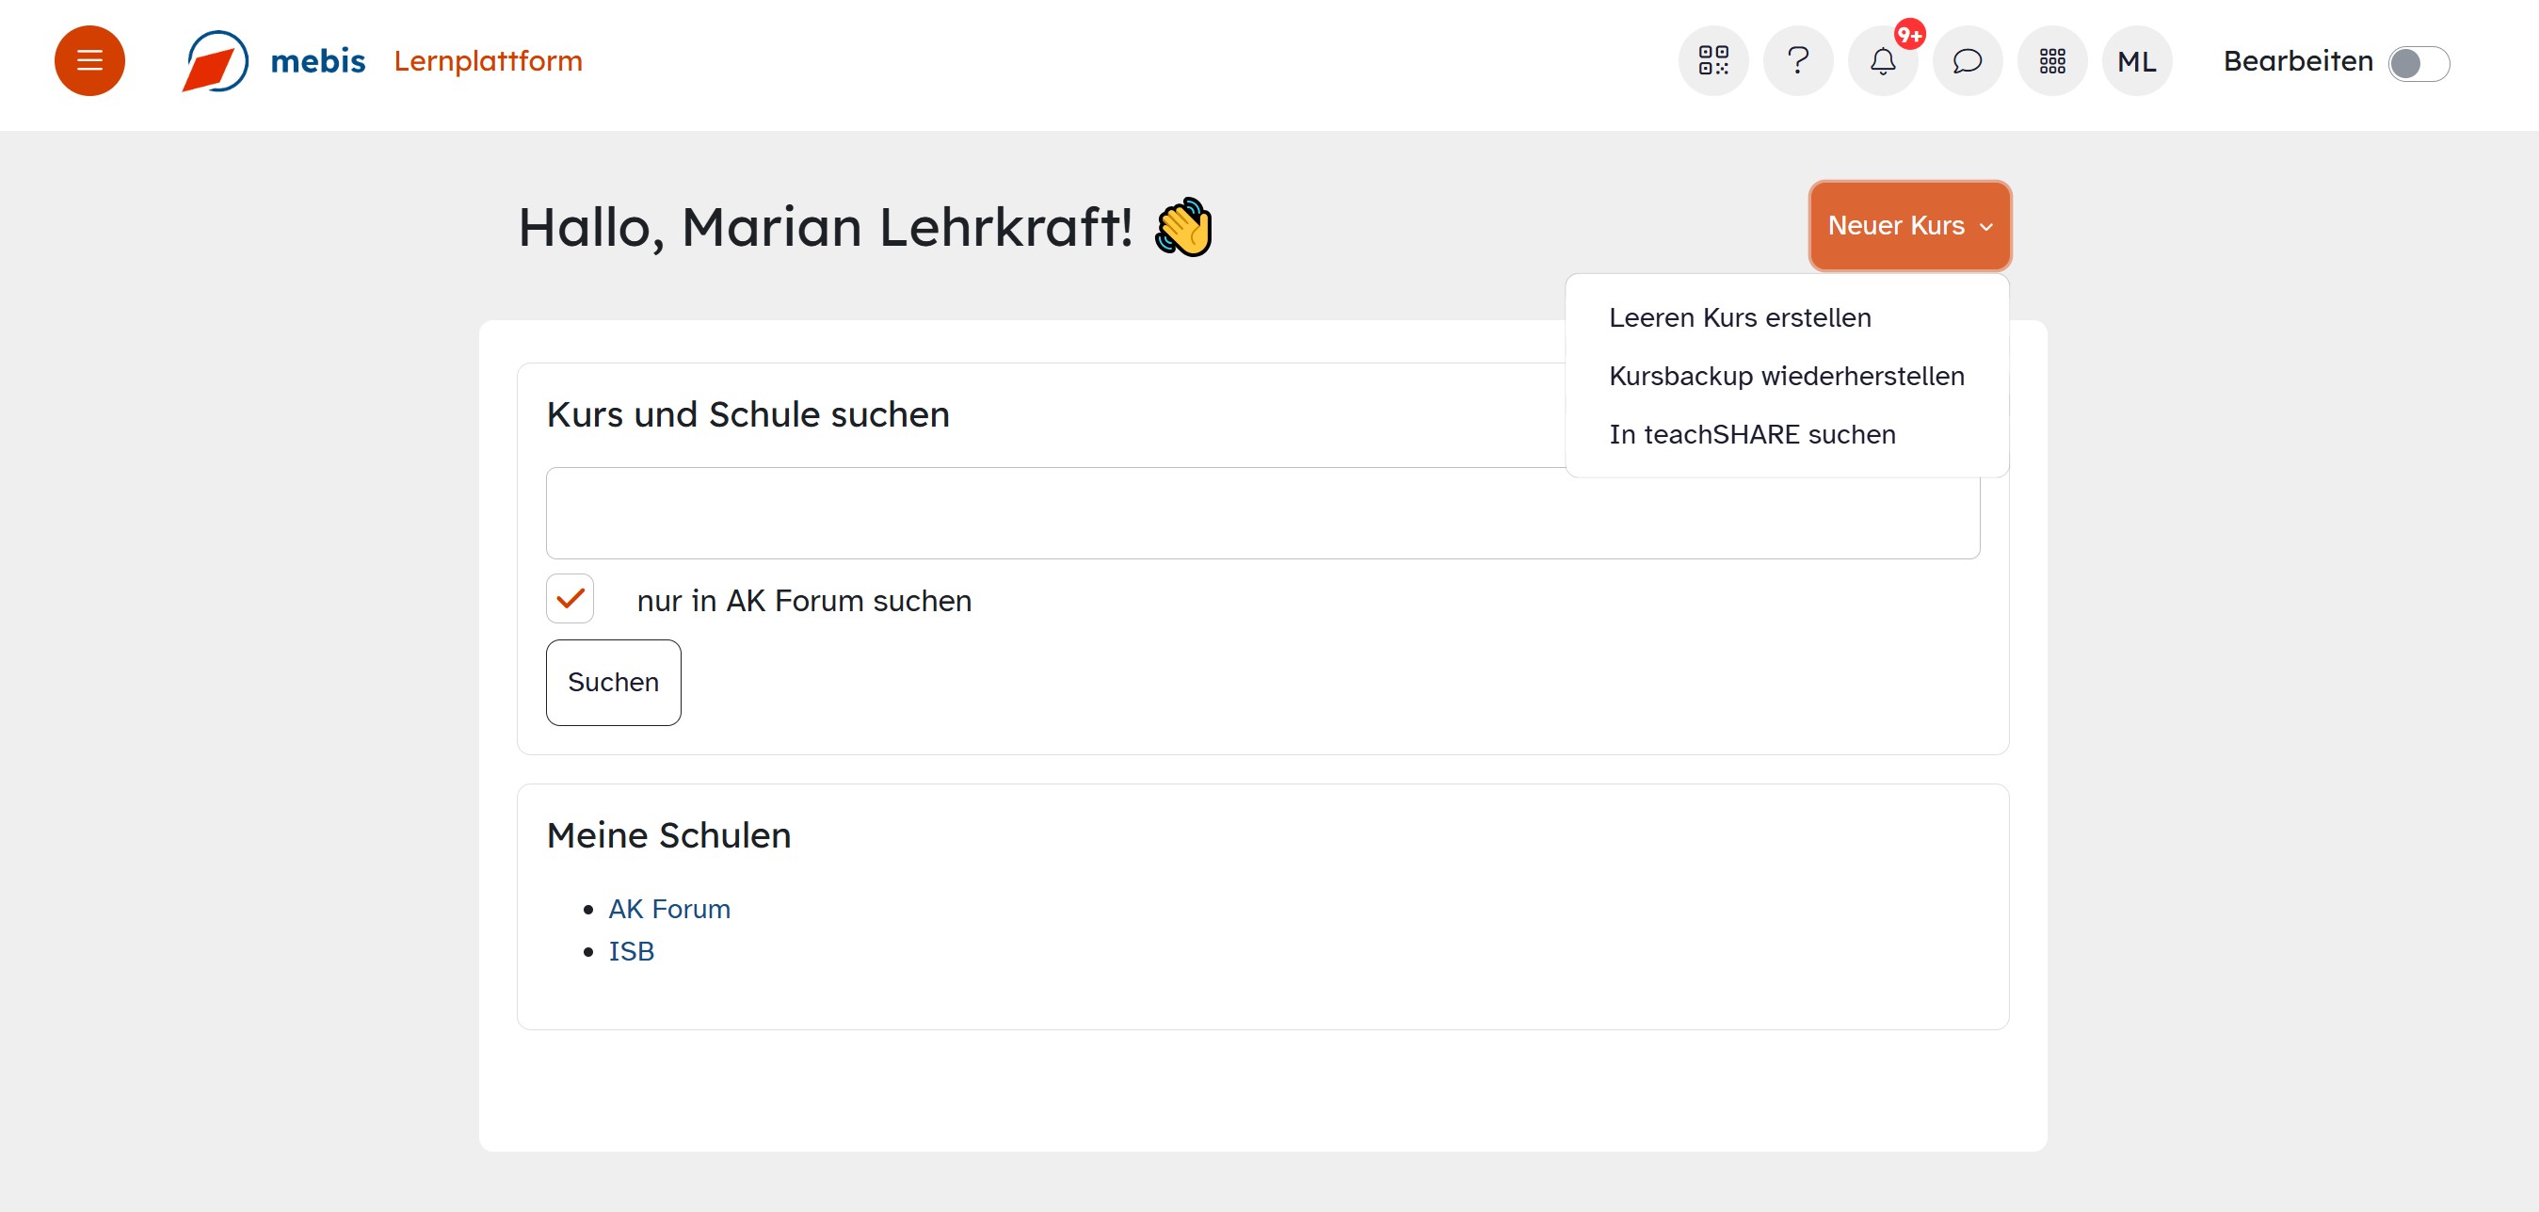Toggle the Bearbeiten edit mode switch

pyautogui.click(x=2418, y=64)
